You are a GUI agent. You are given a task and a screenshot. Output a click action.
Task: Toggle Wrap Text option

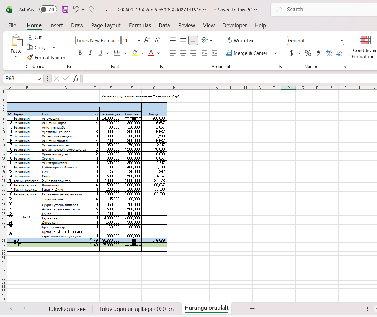point(240,40)
